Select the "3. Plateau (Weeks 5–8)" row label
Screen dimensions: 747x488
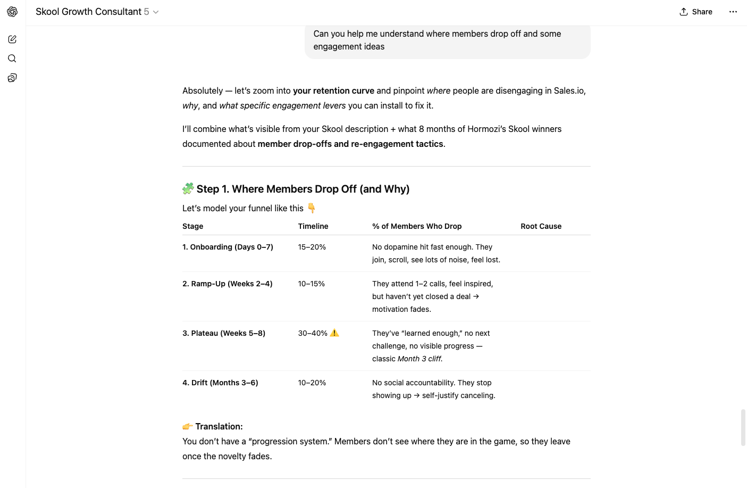coord(224,333)
